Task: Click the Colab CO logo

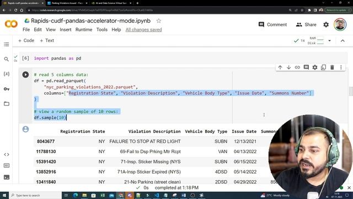Action: click(11, 24)
